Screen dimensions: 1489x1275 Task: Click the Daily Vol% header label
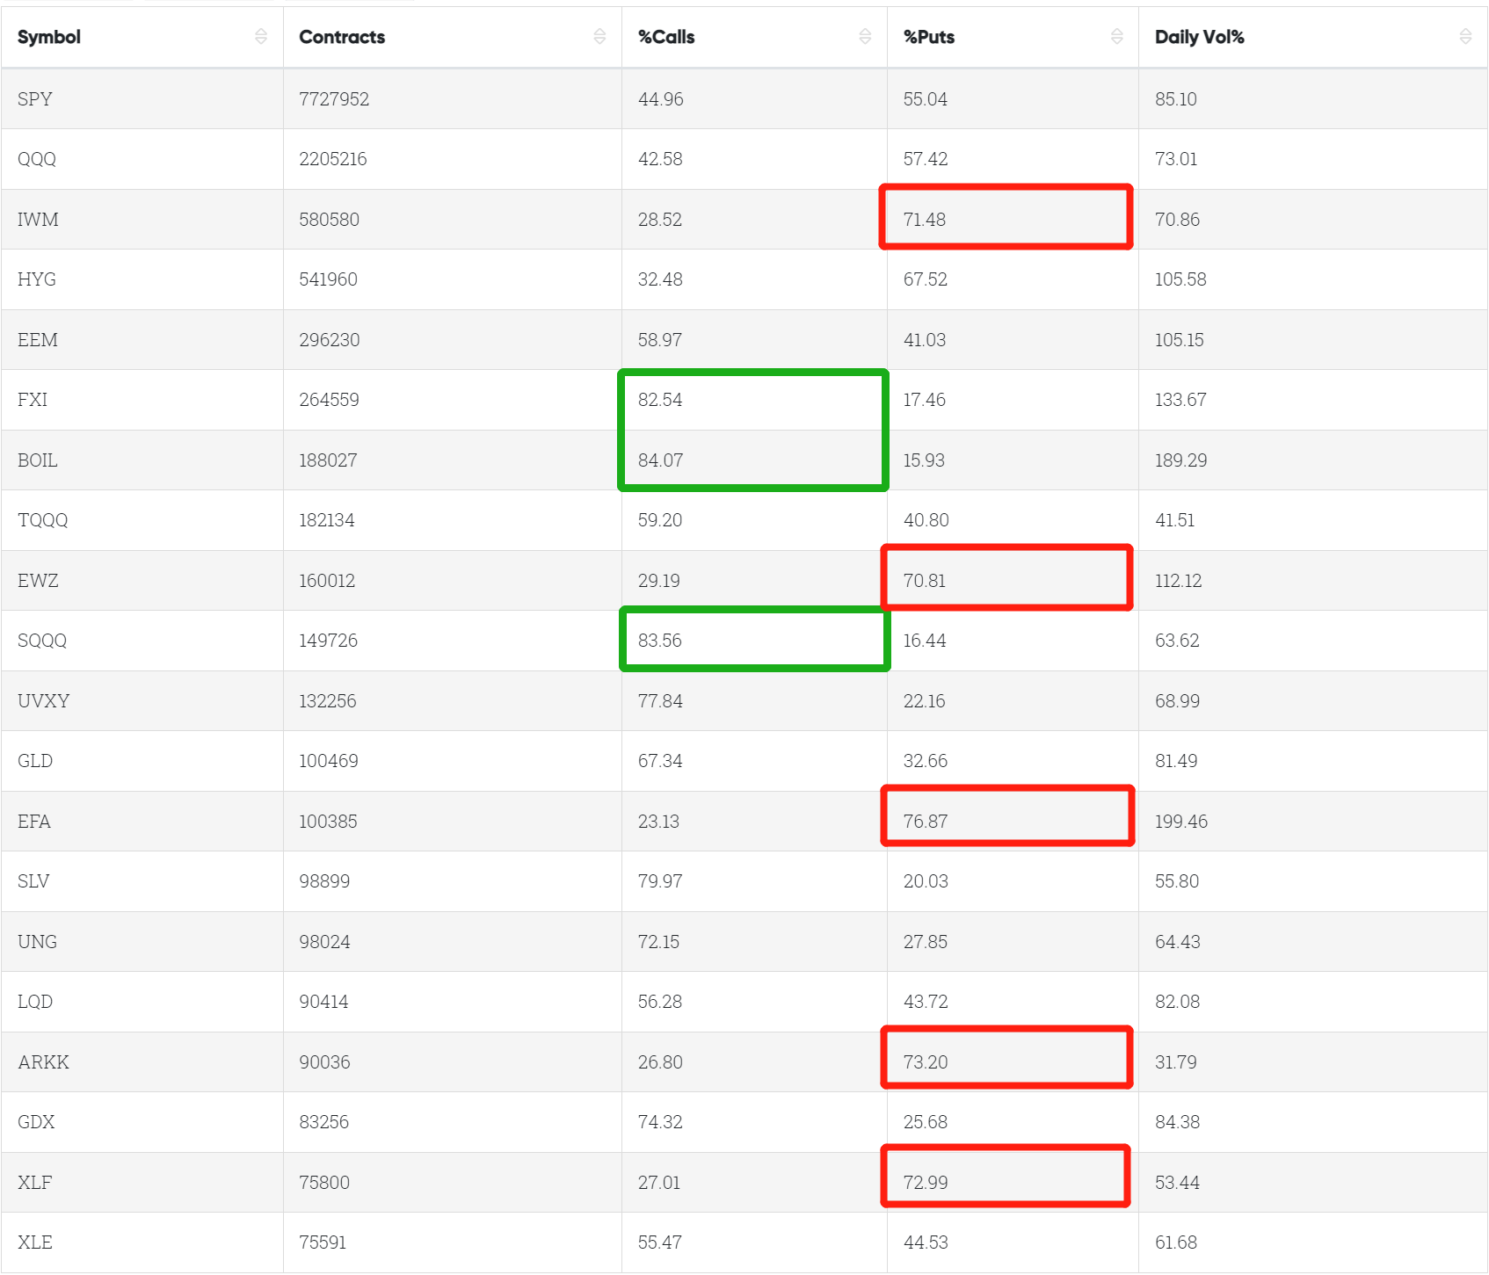(x=1199, y=37)
